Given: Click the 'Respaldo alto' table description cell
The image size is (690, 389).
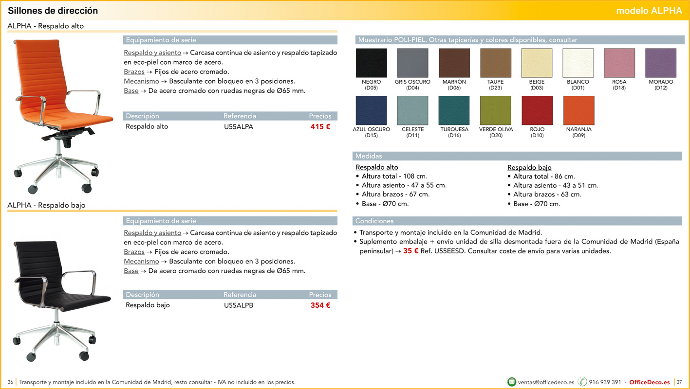Looking at the screenshot, I should [x=147, y=127].
